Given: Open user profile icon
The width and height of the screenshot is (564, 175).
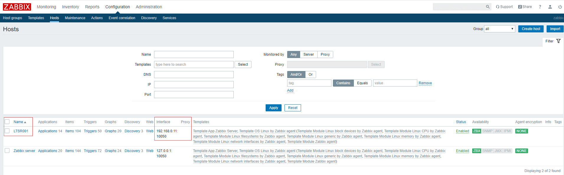Looking at the screenshot, I should click(x=550, y=7).
